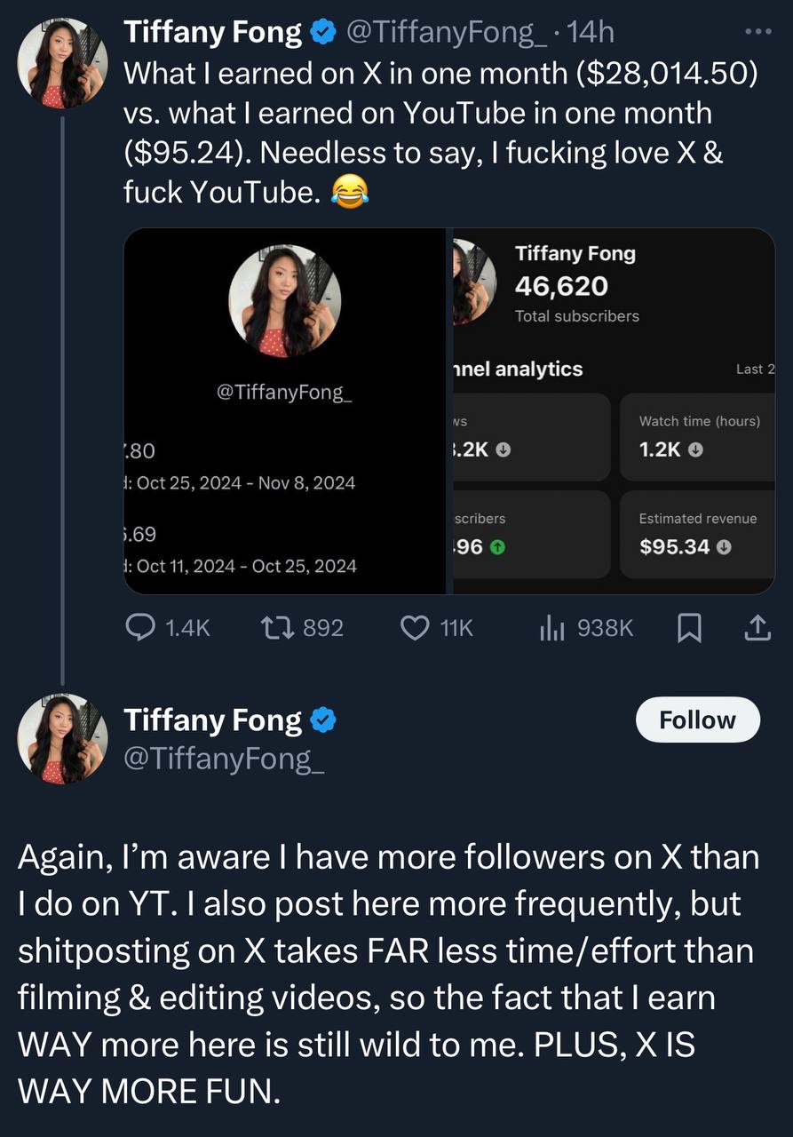Open the YouTube analytics screenshot image

(x=614, y=410)
